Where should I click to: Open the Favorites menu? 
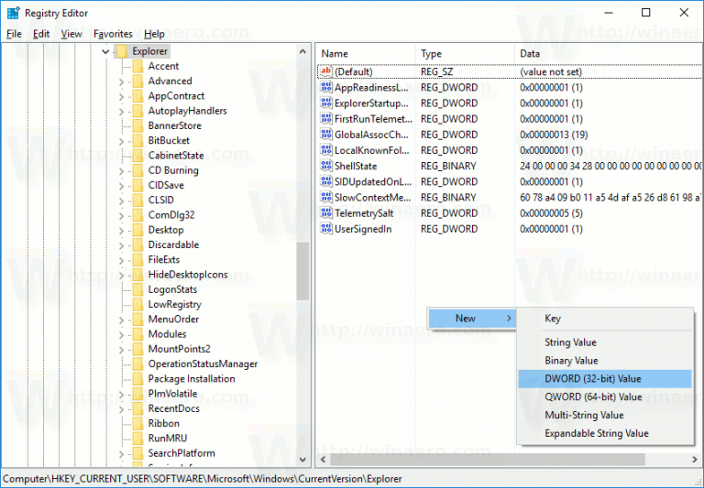(x=113, y=34)
